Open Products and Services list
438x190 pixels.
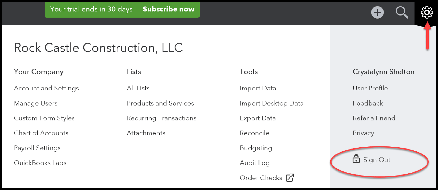[x=160, y=103]
